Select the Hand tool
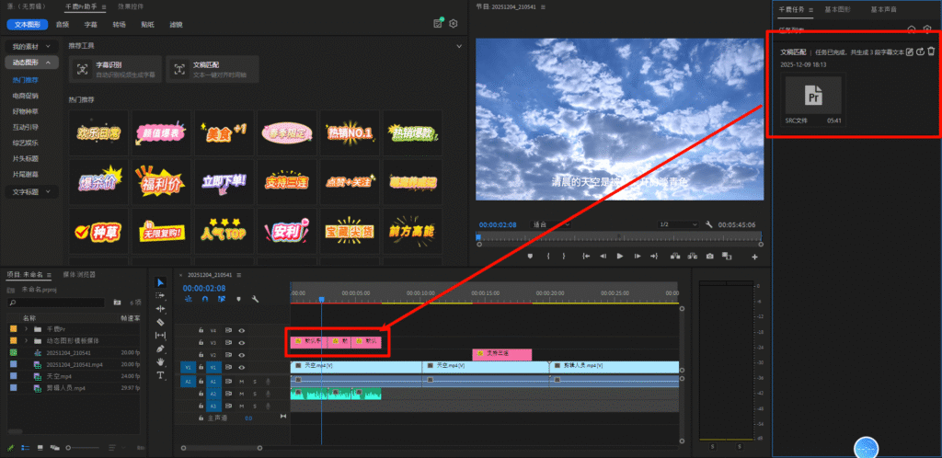Viewport: 942px width, 458px height. click(161, 362)
